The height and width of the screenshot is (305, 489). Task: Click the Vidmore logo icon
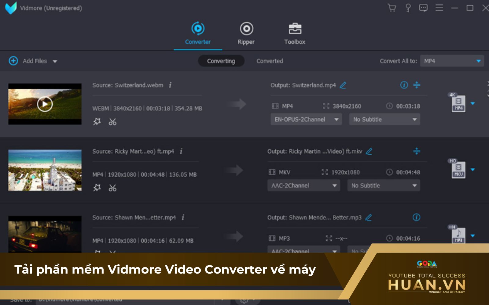point(11,8)
